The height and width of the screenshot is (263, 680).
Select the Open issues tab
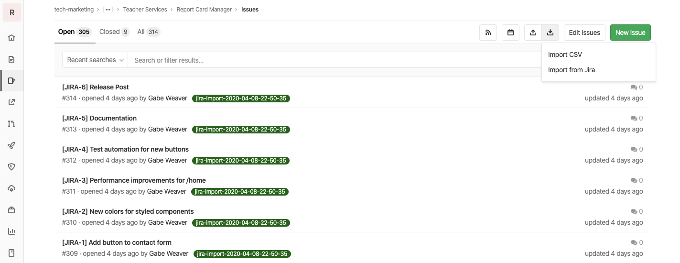(75, 32)
